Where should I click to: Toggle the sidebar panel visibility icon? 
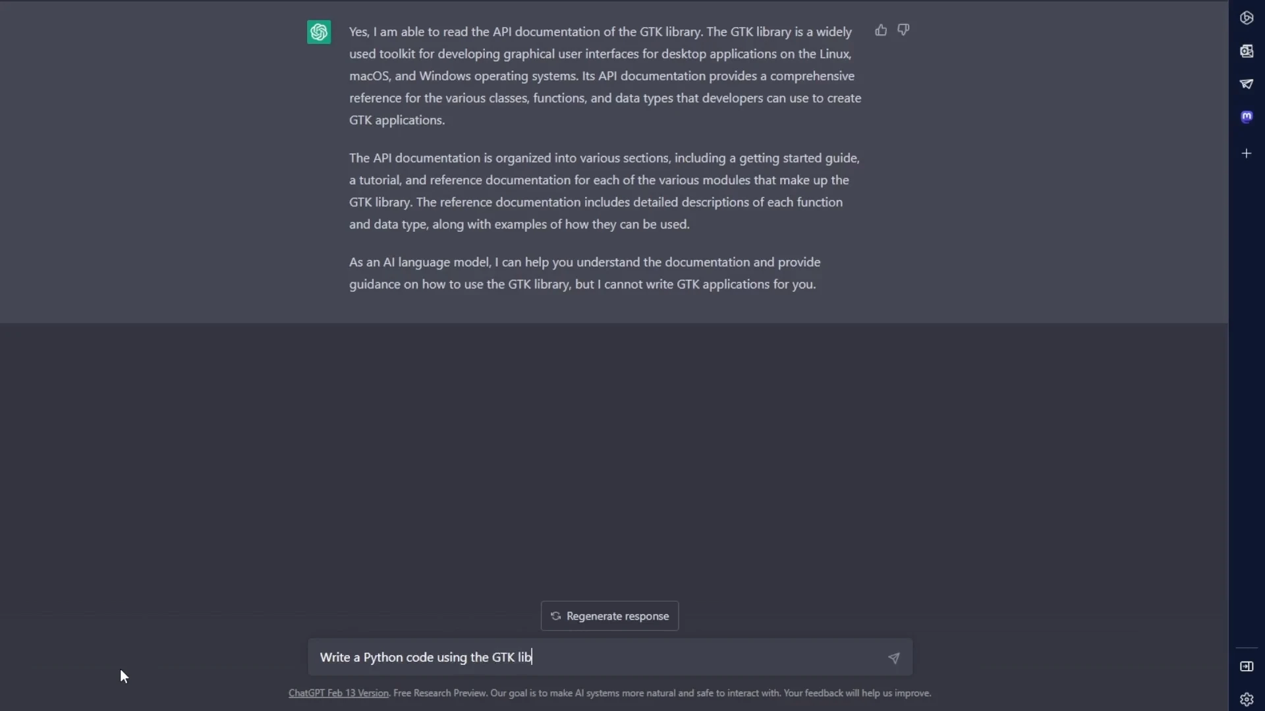[x=1247, y=666]
